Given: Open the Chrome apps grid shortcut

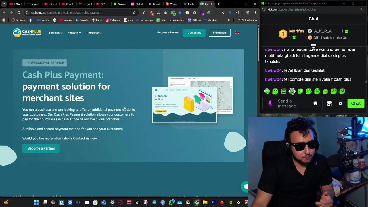Looking at the screenshot, I should (x=4, y=20).
